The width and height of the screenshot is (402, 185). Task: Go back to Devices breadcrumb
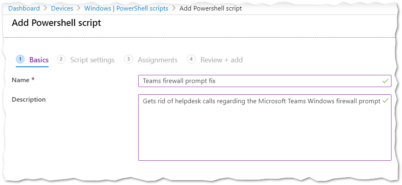[62, 9]
